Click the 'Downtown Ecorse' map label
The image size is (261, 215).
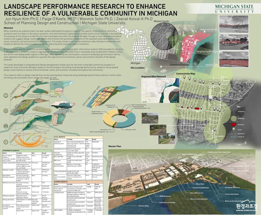coord(179,64)
